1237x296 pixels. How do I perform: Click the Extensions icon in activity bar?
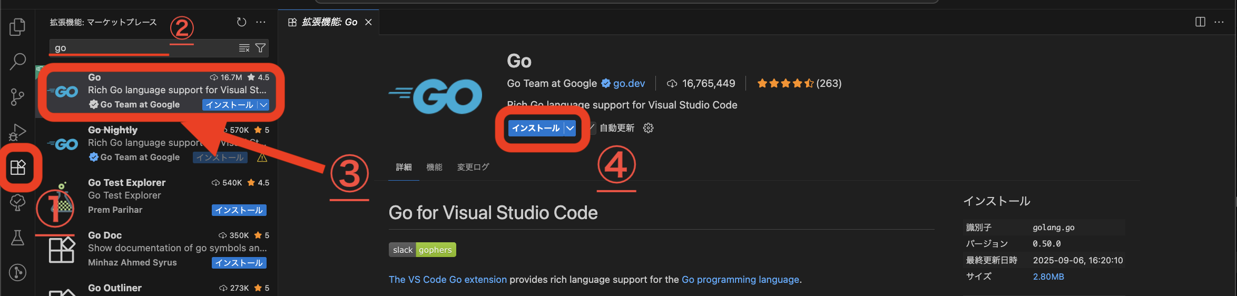(x=18, y=167)
